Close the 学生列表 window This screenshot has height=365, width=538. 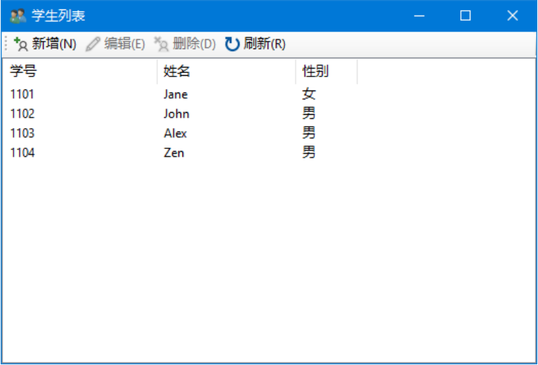[x=513, y=16]
